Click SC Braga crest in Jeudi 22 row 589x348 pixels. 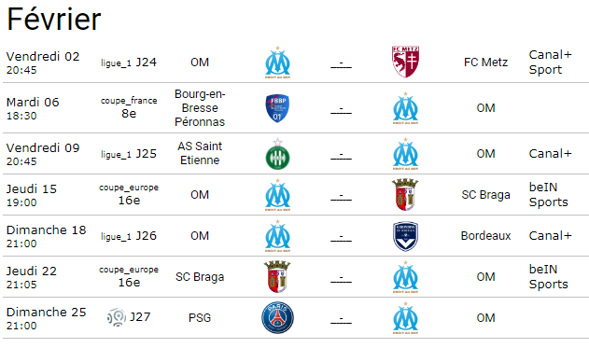pyautogui.click(x=277, y=277)
